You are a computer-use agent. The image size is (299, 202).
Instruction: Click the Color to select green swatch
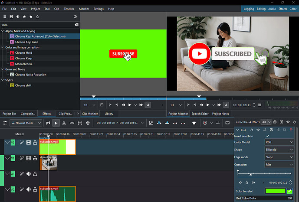[x=276, y=191]
